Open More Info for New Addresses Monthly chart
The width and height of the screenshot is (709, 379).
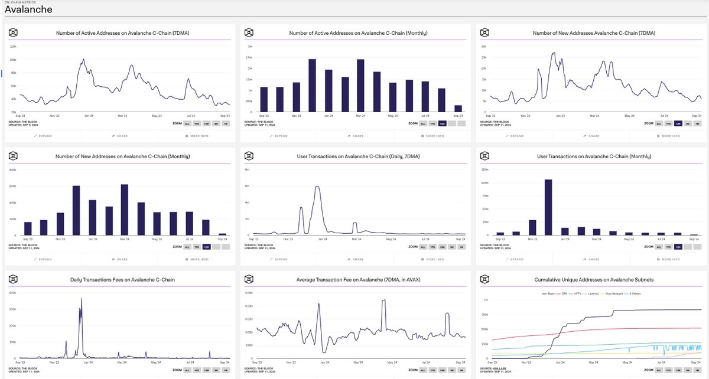197,259
